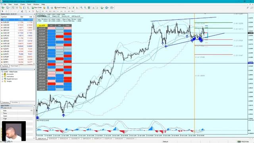The image size is (254, 143).
Task: Open the Insert menu
Action: point(16,4)
